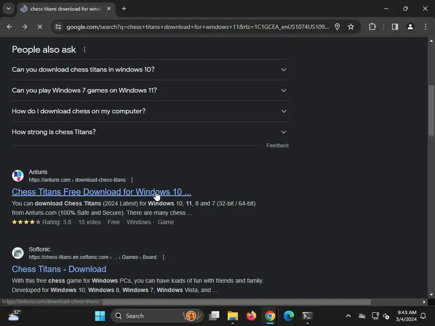Click the Feedback link

pos(277,146)
